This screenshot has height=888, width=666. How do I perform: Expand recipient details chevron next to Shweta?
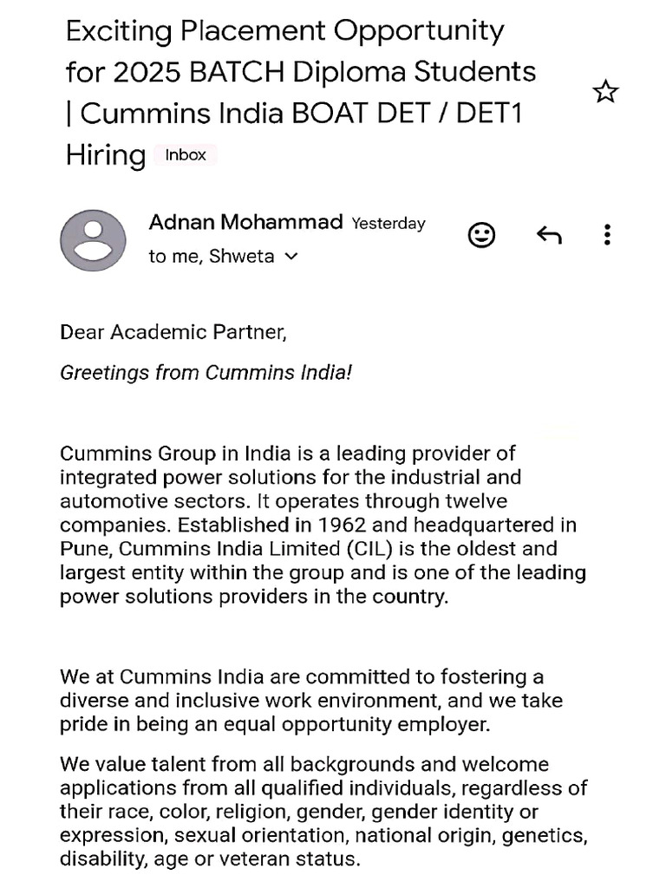(291, 257)
